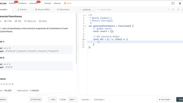
Task: Go to Prev problem
Action: (x=52, y=100)
